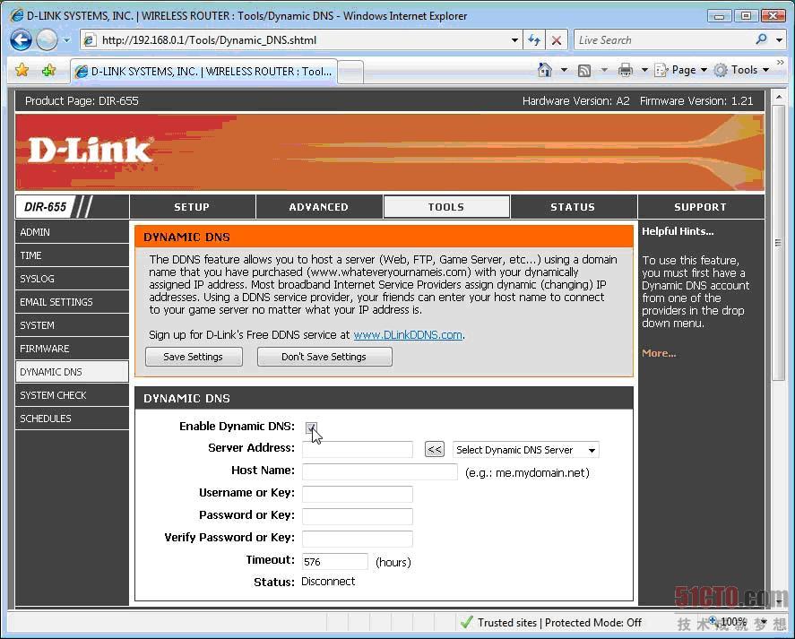
Task: Click the Refresh icon beside address bar
Action: 534,40
